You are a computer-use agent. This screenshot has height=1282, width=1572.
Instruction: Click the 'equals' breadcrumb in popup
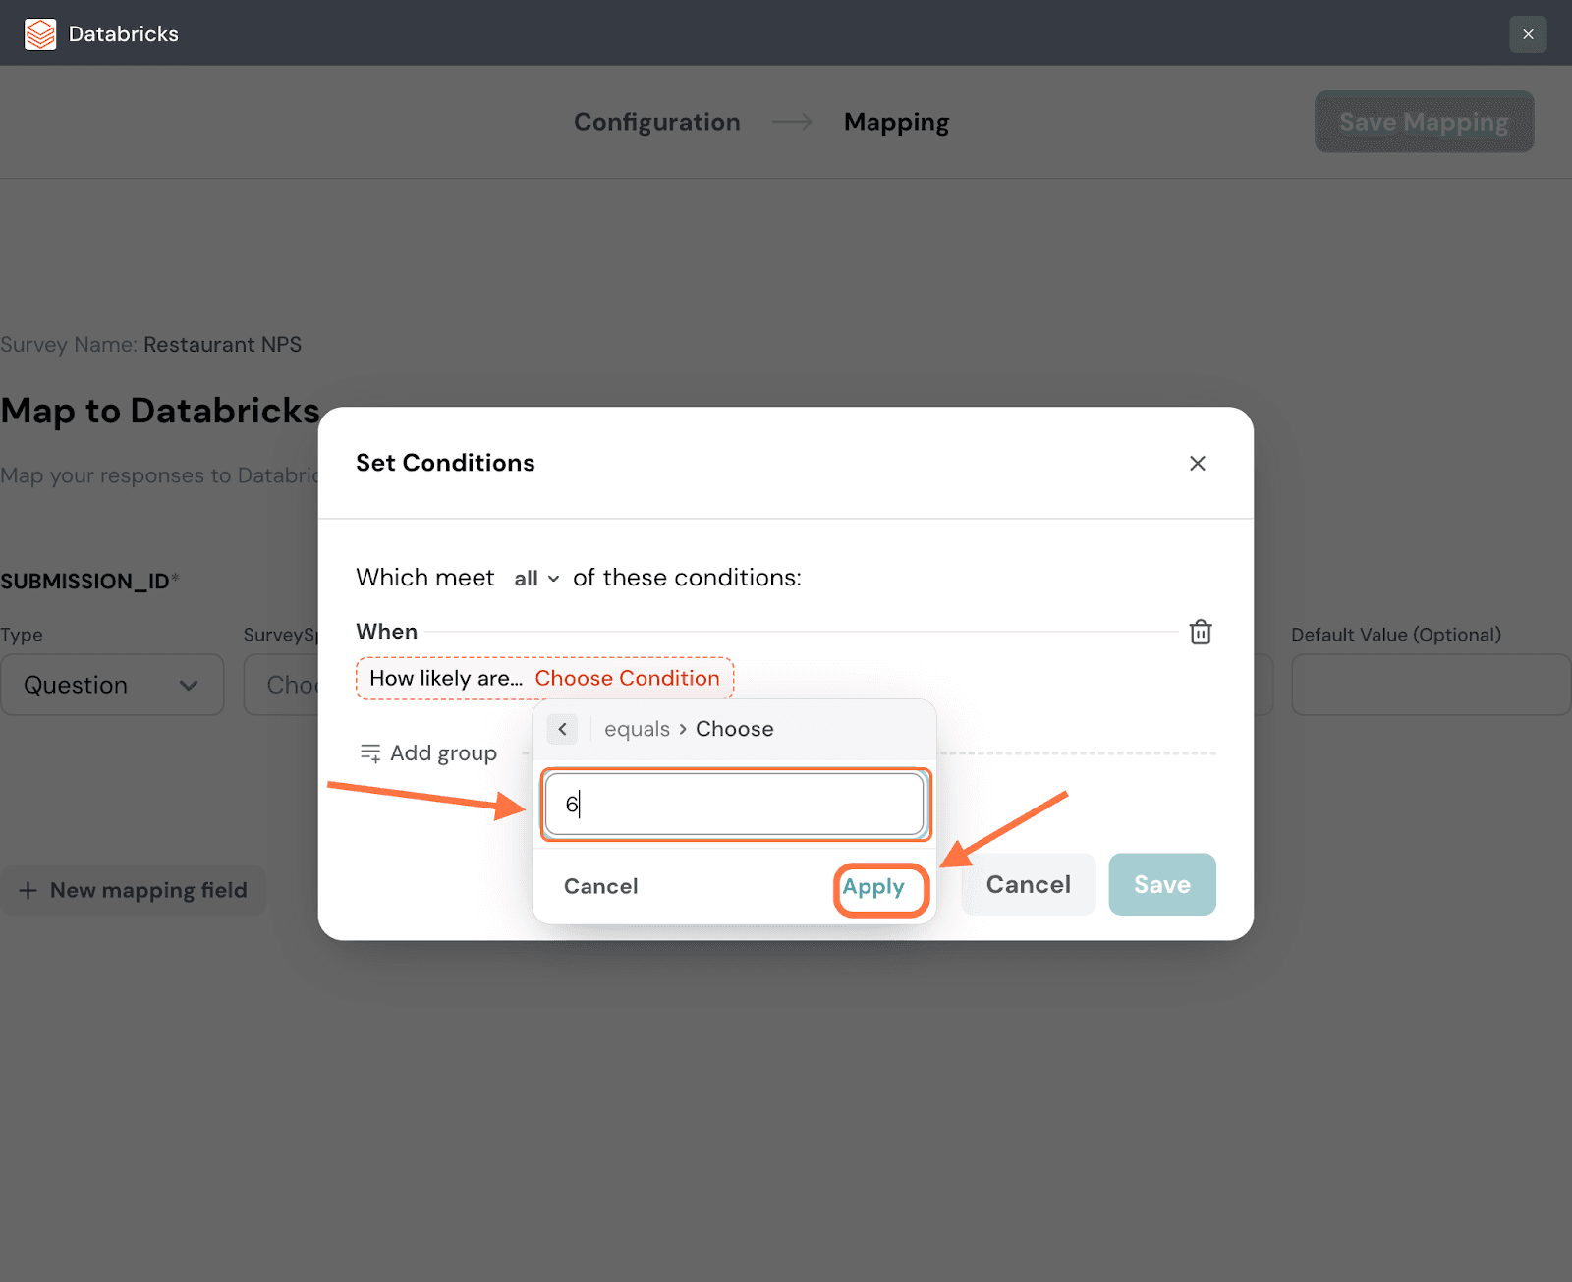[x=637, y=729]
